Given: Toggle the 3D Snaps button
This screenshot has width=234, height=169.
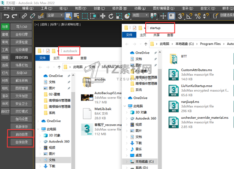Looking at the screenshot, I should [x=181, y=16].
